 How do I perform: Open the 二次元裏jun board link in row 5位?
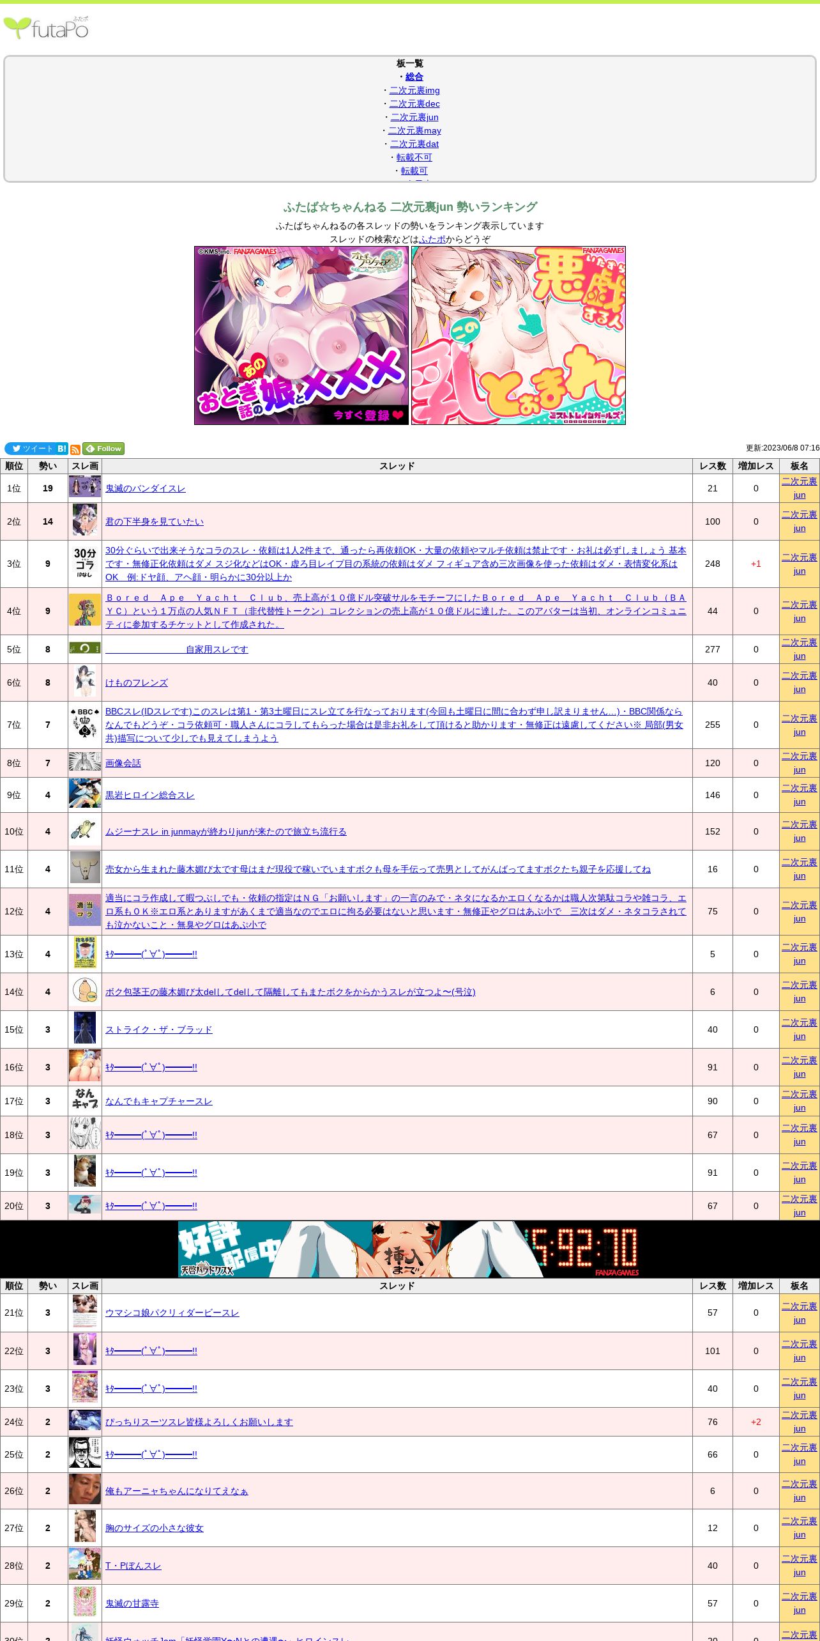800,649
